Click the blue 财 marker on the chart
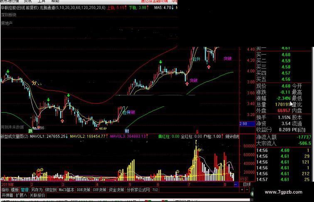The width and height of the screenshot is (314, 202). (127, 131)
